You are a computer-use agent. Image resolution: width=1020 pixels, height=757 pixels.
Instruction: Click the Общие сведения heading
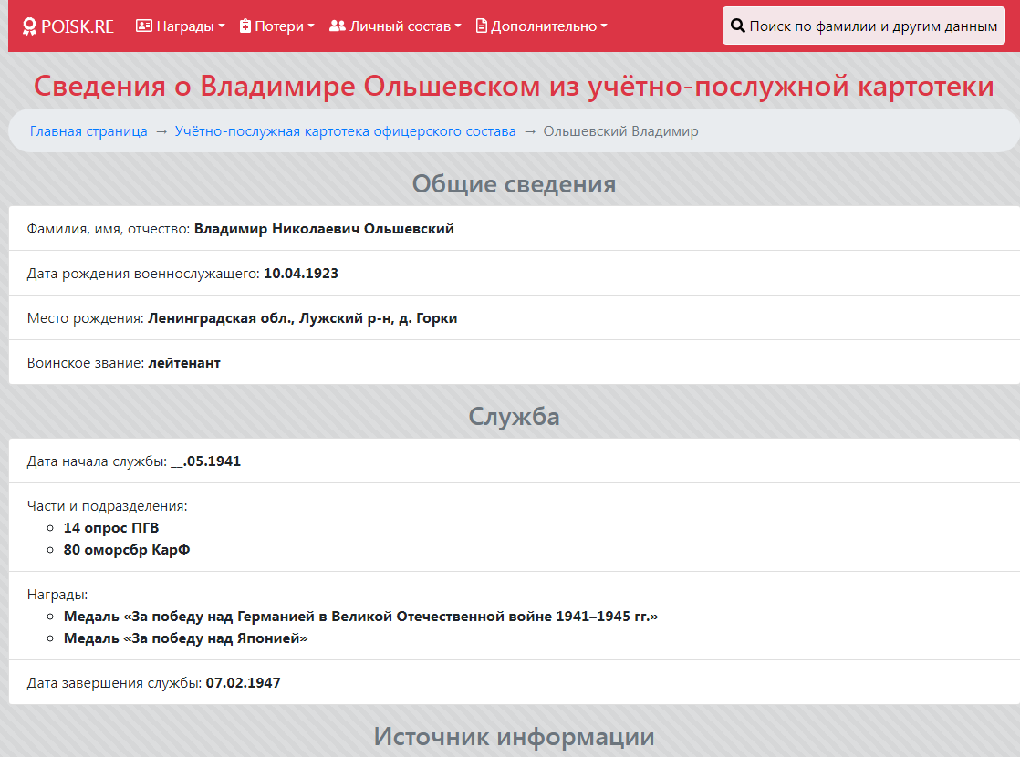pyautogui.click(x=514, y=184)
